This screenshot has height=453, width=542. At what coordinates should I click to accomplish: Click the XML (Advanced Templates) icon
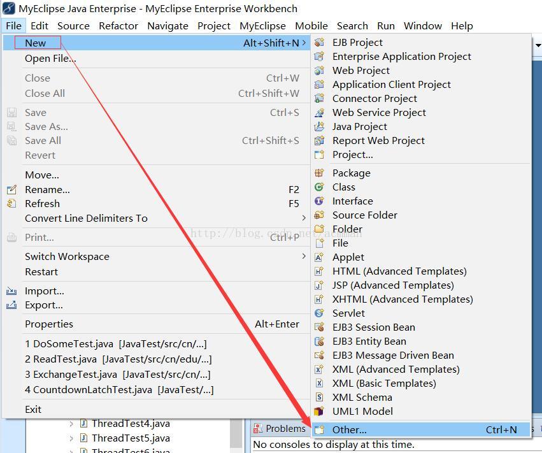319,370
